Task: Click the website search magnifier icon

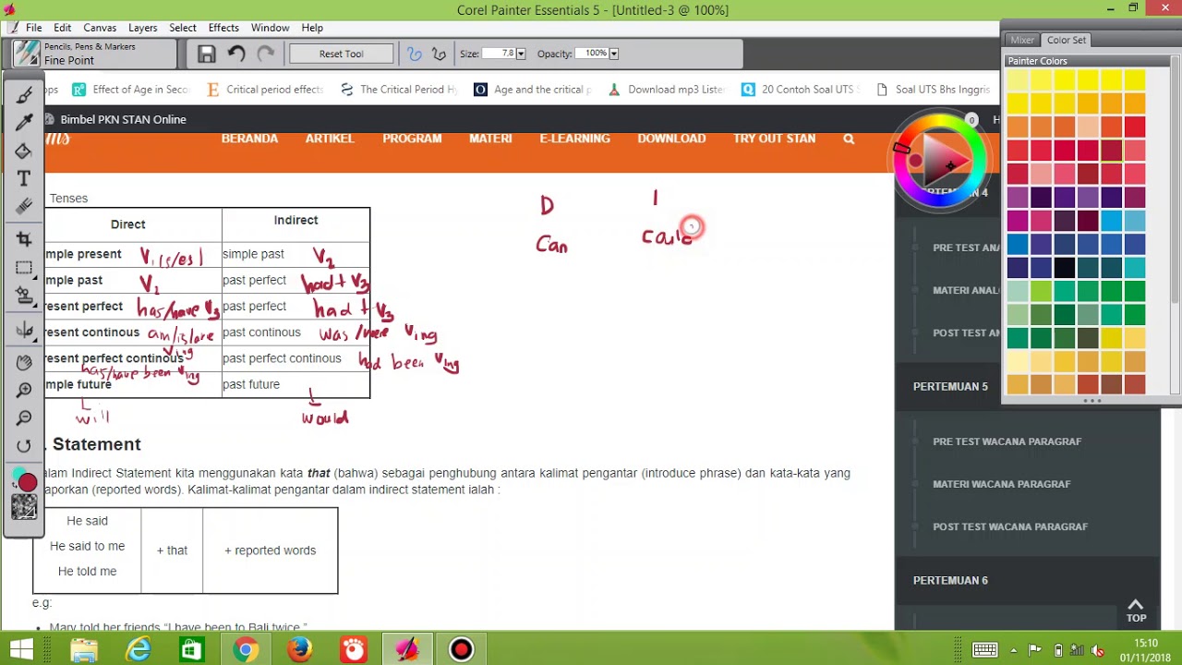Action: click(x=849, y=139)
